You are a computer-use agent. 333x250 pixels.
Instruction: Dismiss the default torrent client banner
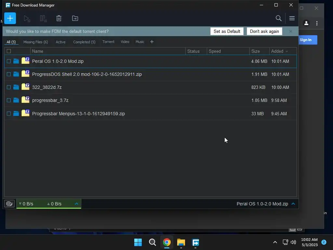point(290,31)
